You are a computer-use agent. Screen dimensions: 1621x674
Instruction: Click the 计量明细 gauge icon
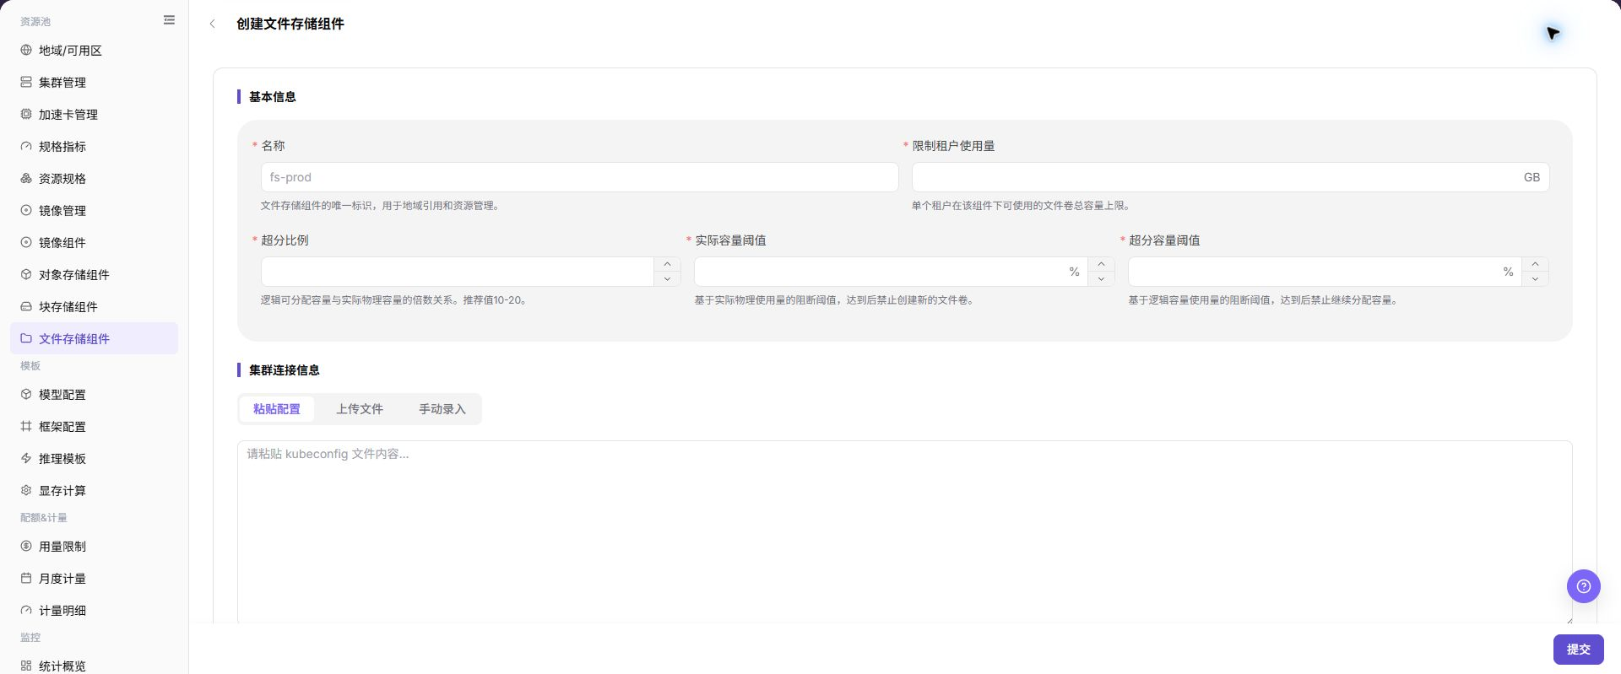tap(26, 611)
